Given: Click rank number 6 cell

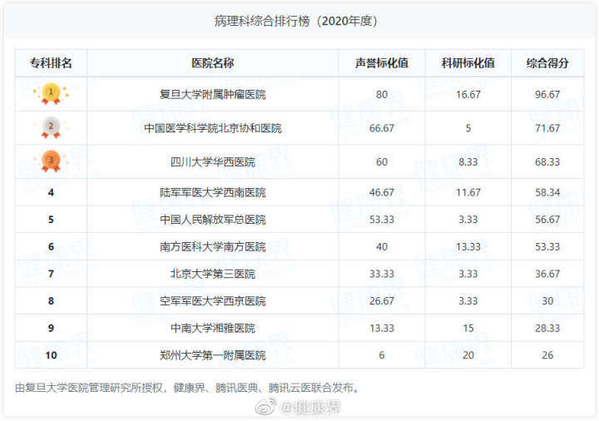Looking at the screenshot, I should [51, 247].
